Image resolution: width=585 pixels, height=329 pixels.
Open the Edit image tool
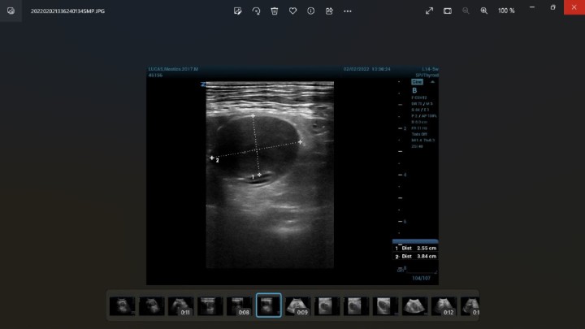pos(237,11)
